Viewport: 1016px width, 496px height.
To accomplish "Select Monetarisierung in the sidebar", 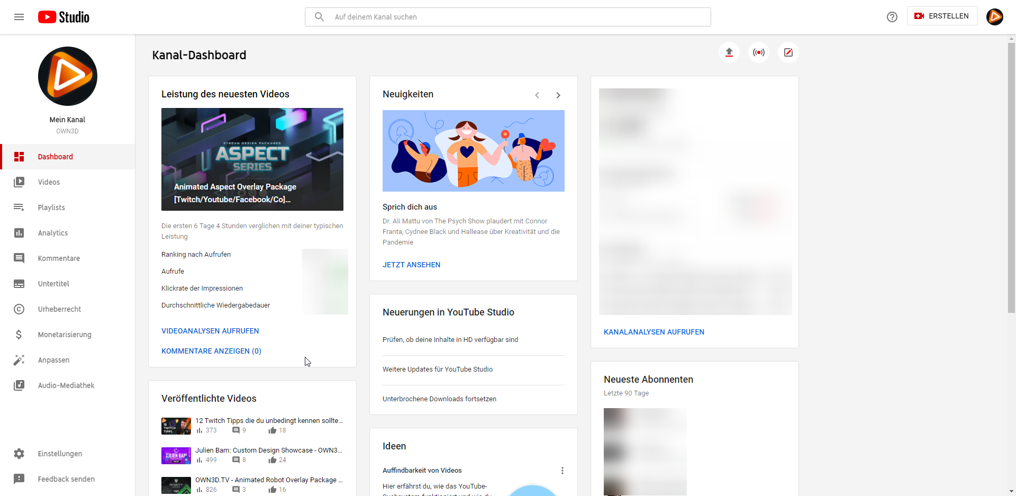I will 65,335.
